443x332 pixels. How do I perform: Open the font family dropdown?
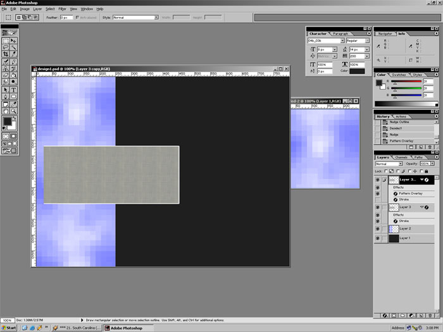[x=326, y=40]
